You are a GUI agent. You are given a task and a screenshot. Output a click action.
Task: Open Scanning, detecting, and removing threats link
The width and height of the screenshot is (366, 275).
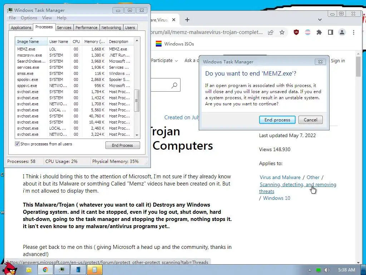[298, 188]
